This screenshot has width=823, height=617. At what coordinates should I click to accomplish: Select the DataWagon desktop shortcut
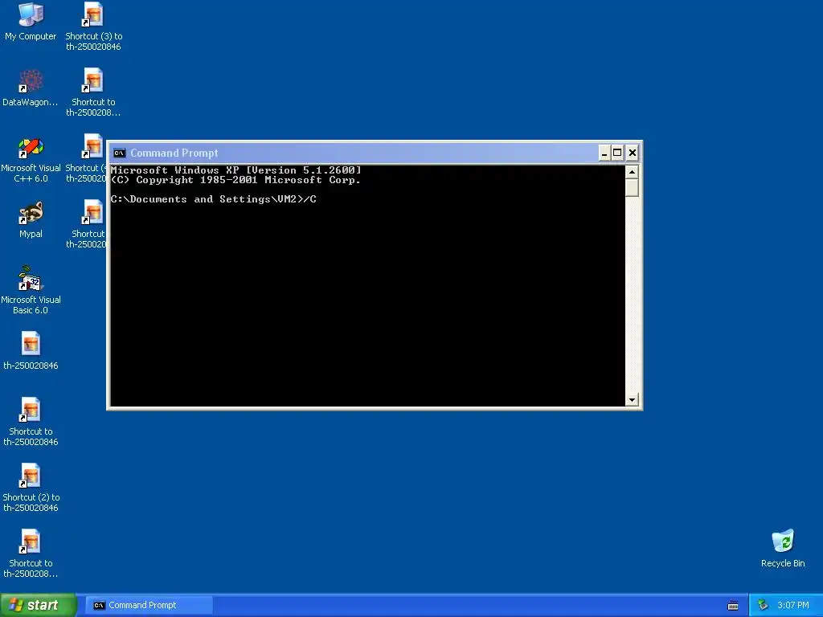tap(31, 88)
